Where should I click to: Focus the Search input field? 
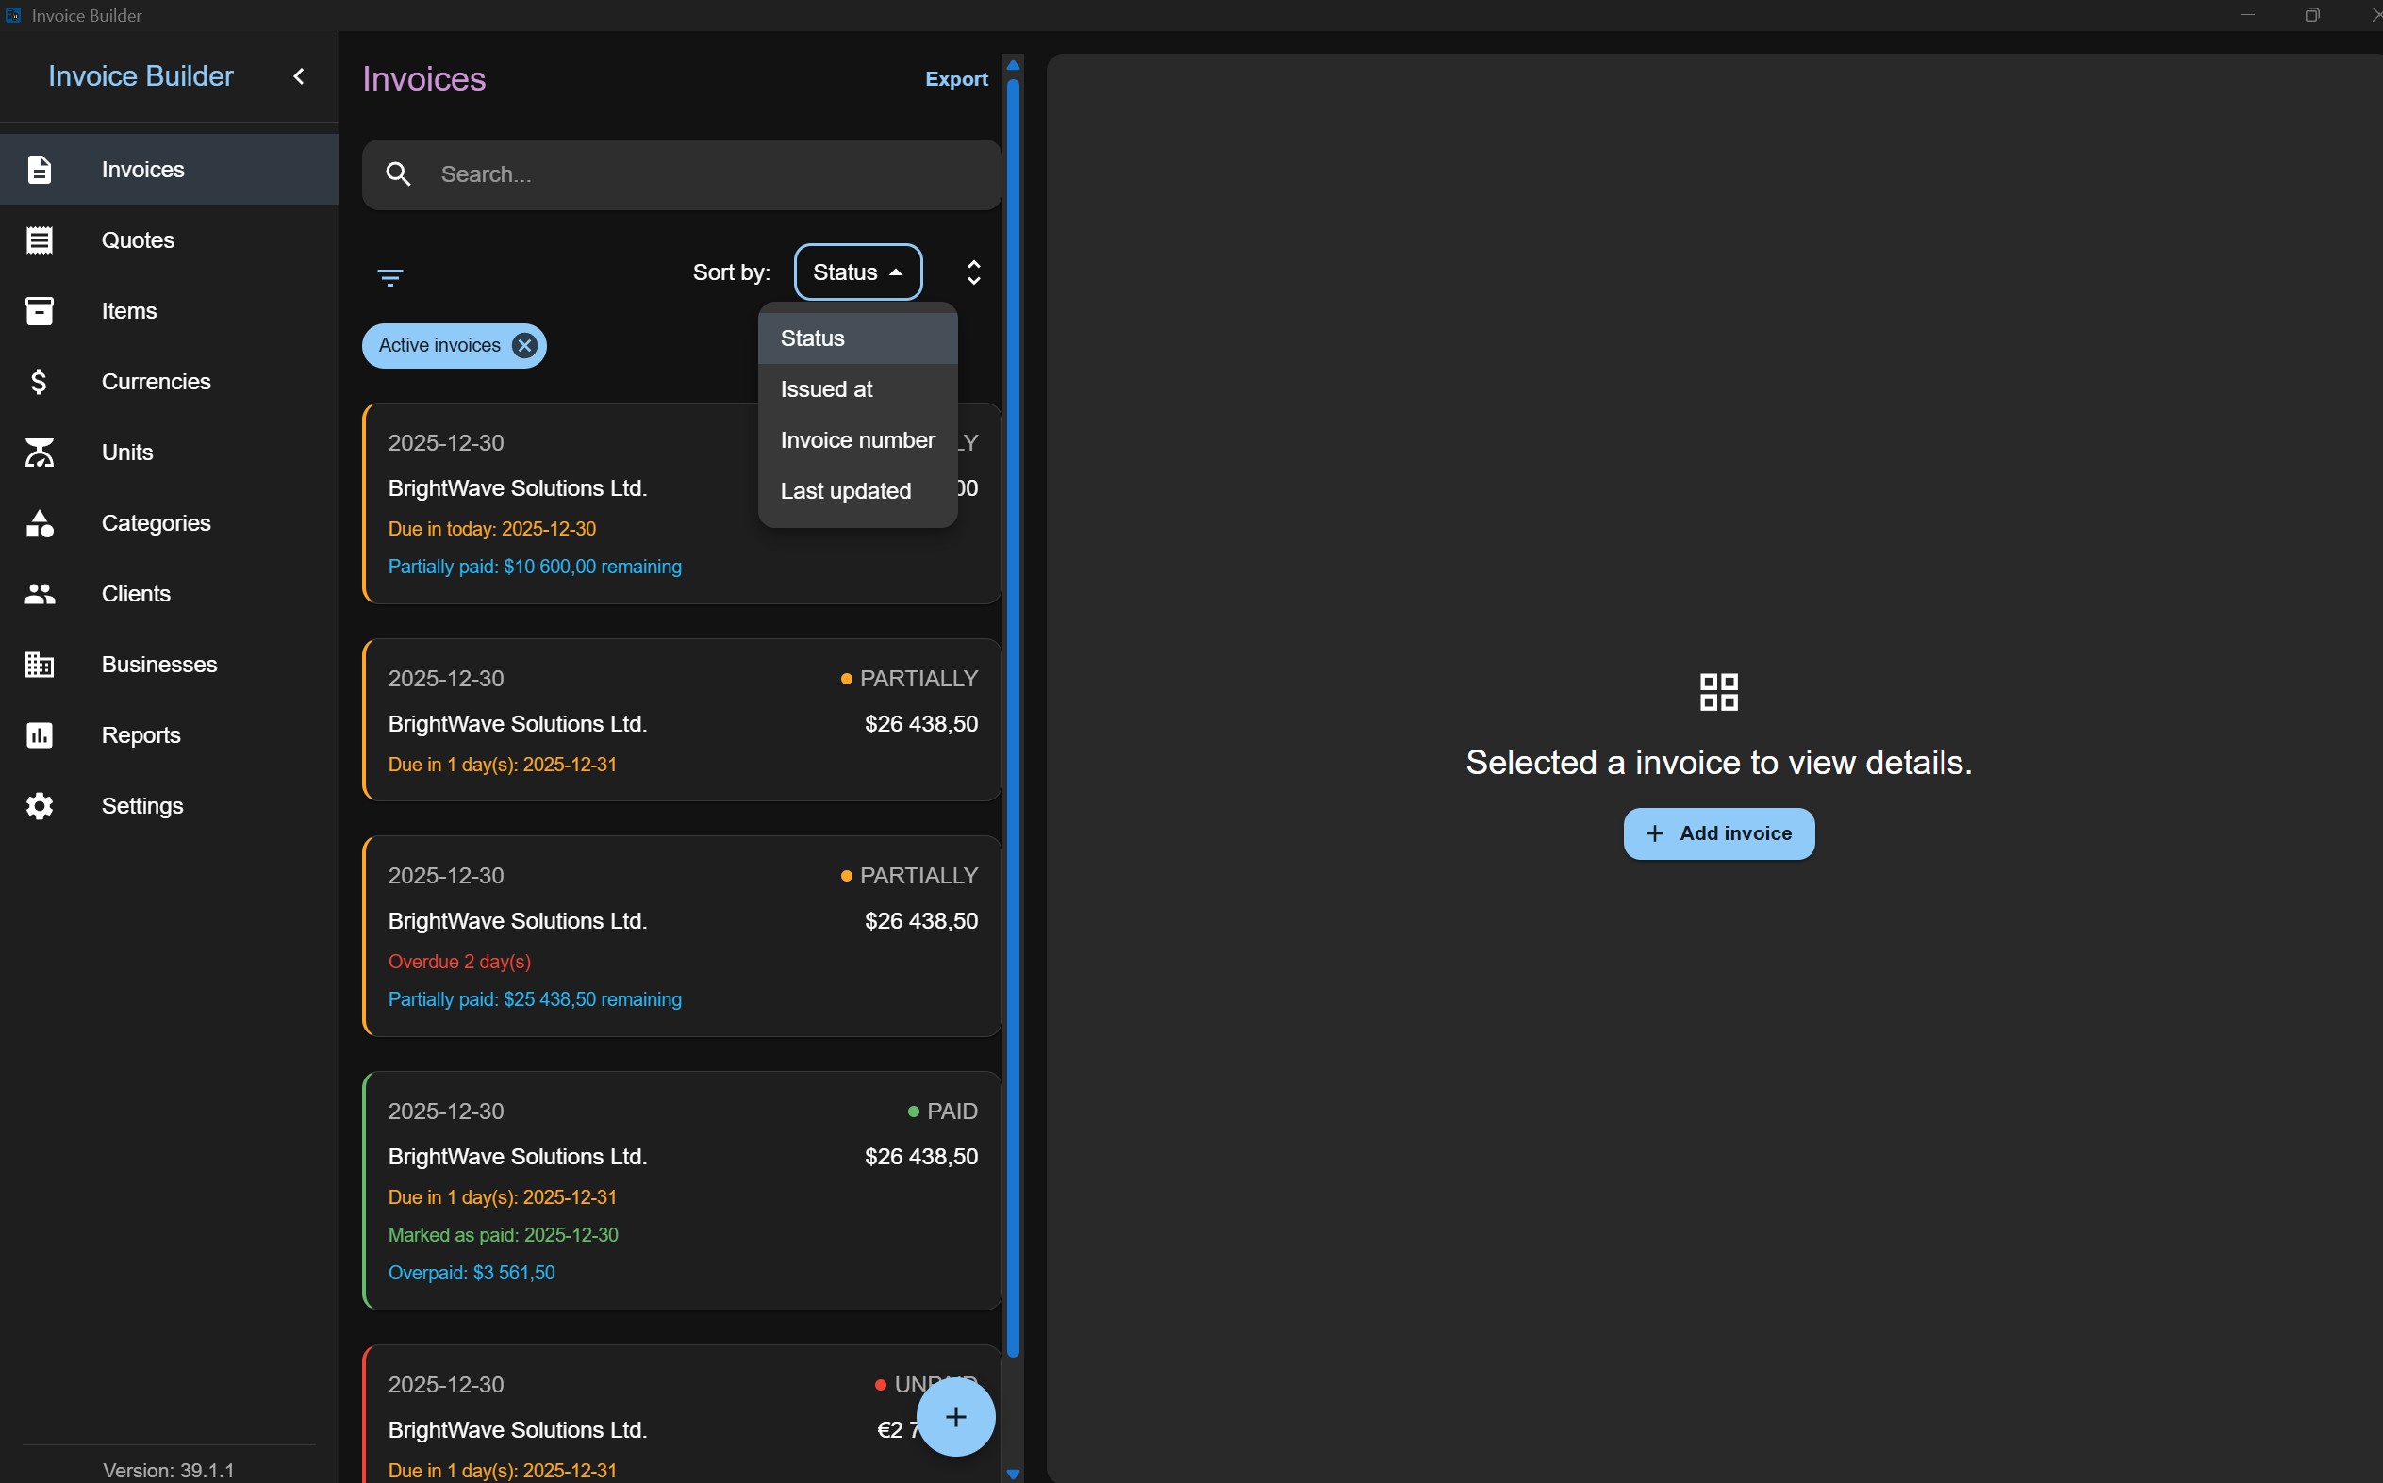click(x=682, y=174)
